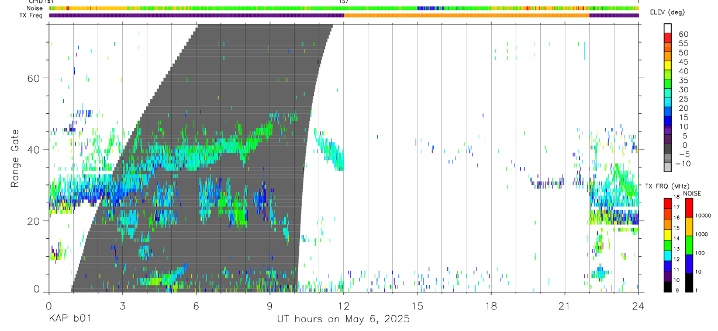The height and width of the screenshot is (331, 718).
Task: Click the TX FRQ colorbar label "18"
Action: (x=676, y=197)
